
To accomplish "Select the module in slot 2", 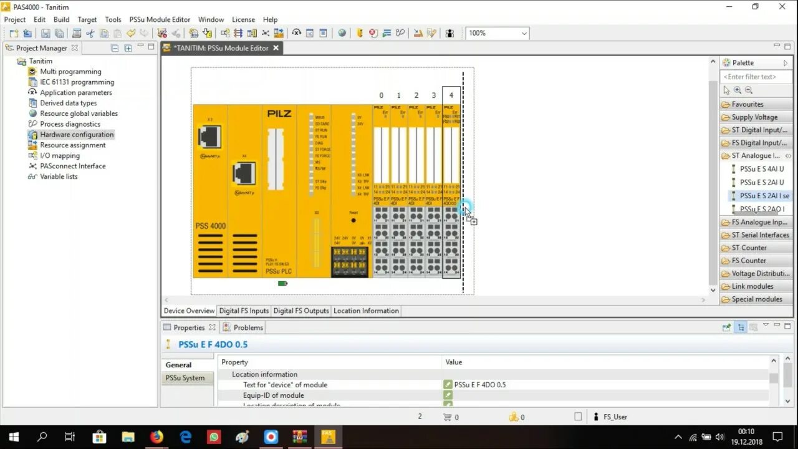I will [416, 191].
